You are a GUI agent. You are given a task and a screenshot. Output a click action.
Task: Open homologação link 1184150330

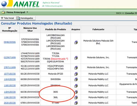pyautogui.click(x=10, y=92)
